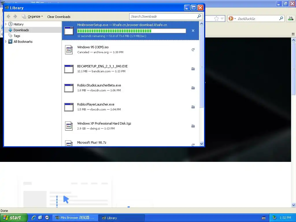The width and height of the screenshot is (296, 222).
Task: Select Tags in the sidebar
Action: [x=17, y=36]
